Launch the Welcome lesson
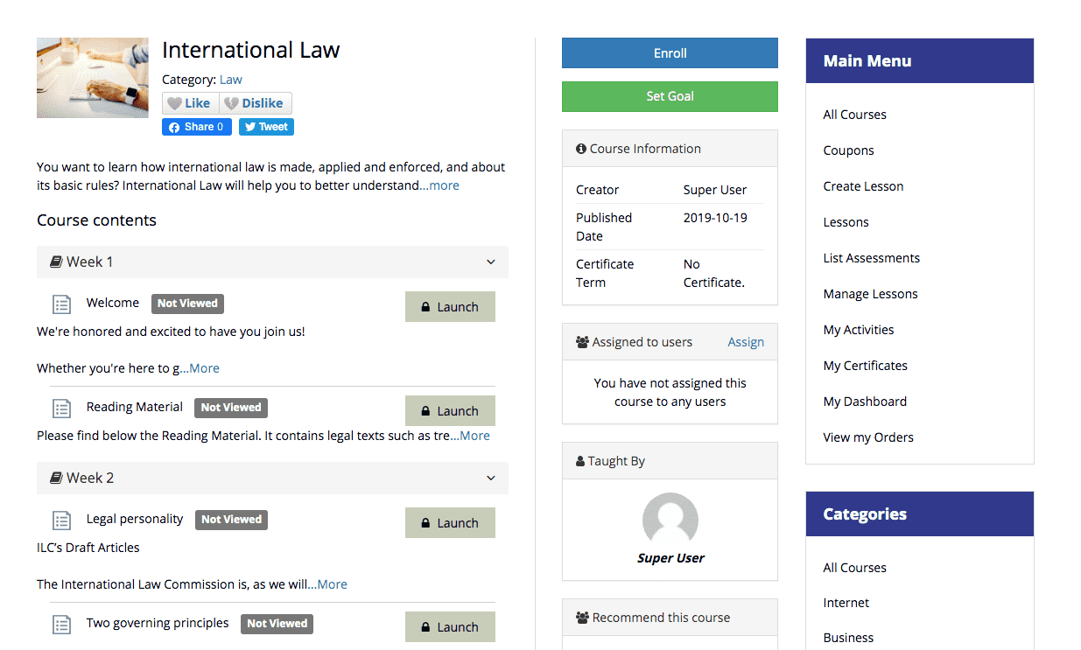1081x650 pixels. pos(450,307)
